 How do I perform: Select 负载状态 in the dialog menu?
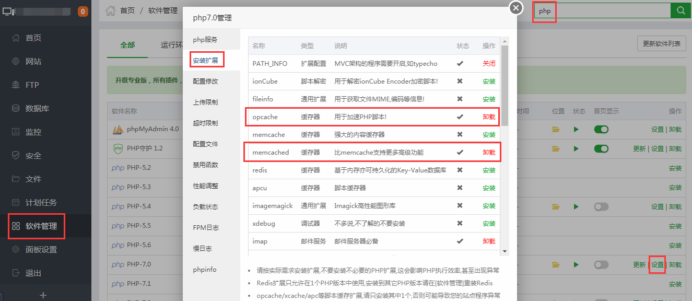coord(205,207)
